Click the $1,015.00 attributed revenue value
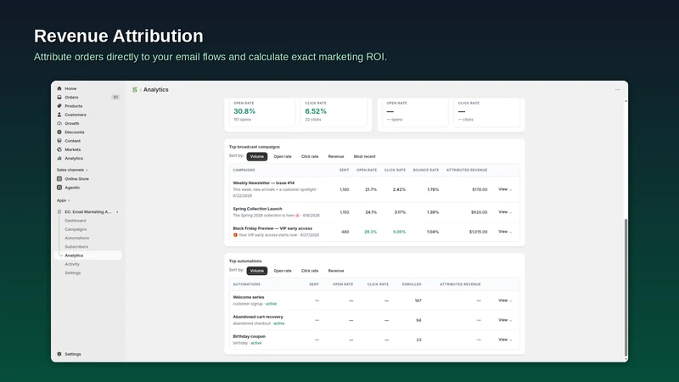 (x=478, y=232)
